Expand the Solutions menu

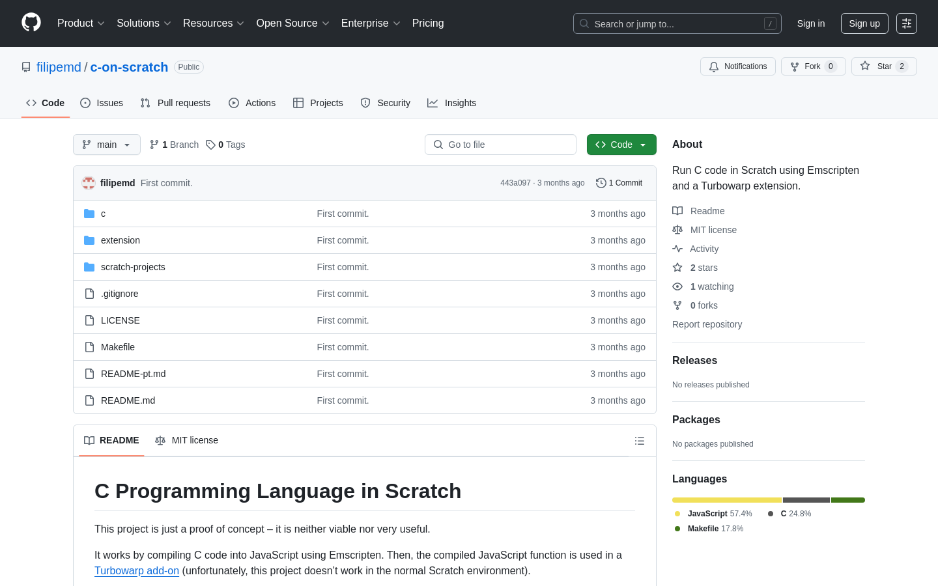point(144,23)
